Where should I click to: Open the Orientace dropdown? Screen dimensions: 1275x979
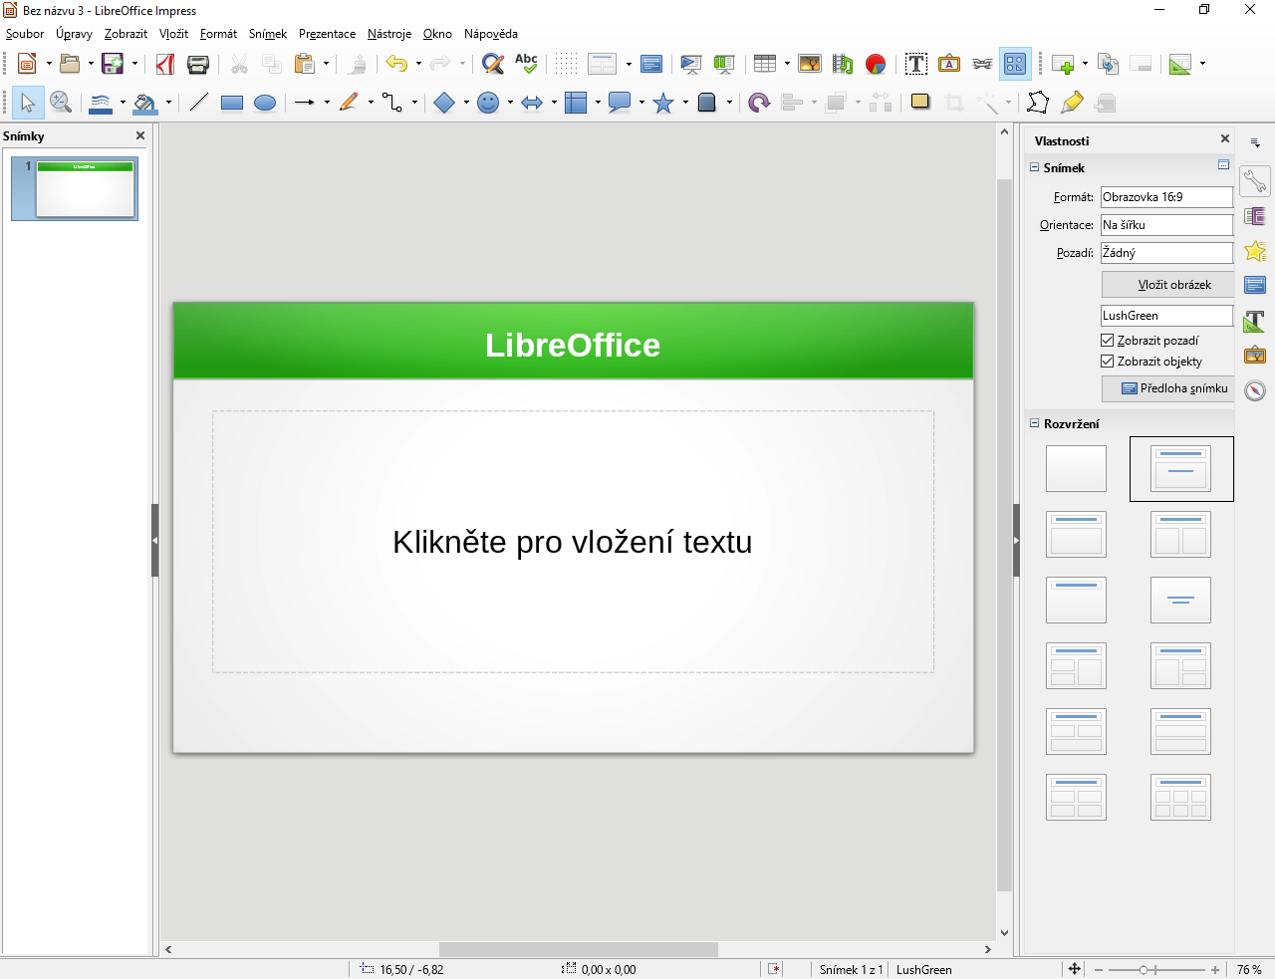coord(1166,225)
